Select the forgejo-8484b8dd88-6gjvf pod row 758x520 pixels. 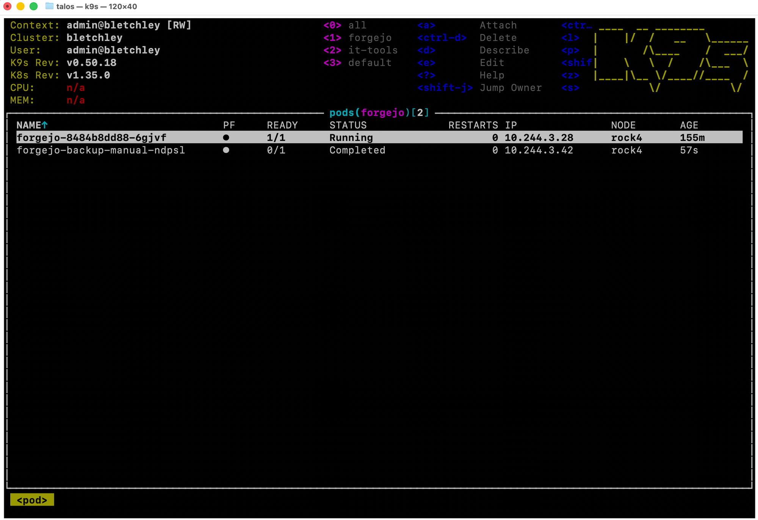tap(379, 137)
